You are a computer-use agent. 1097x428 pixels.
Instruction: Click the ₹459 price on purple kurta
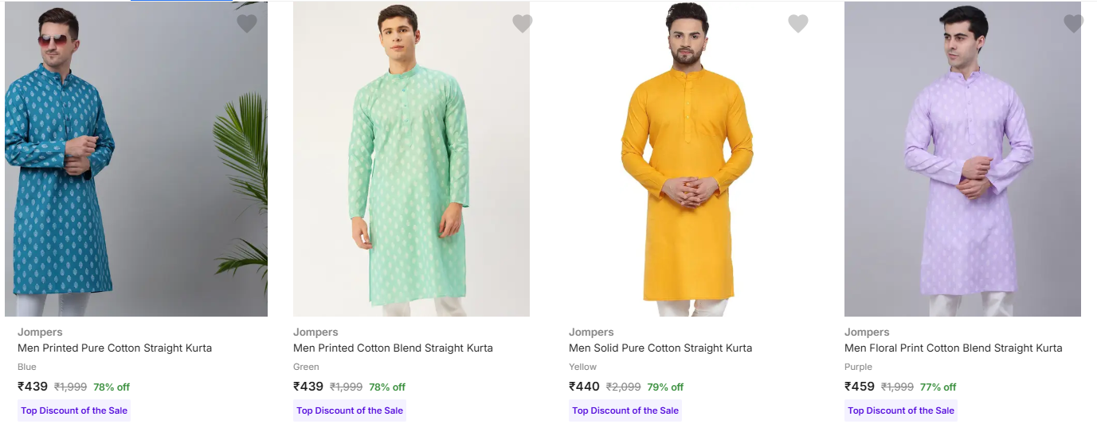coord(860,387)
